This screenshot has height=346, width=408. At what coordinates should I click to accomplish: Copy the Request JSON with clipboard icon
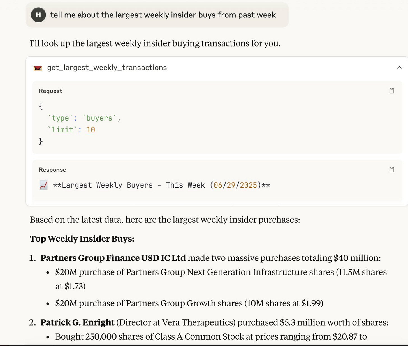391,91
